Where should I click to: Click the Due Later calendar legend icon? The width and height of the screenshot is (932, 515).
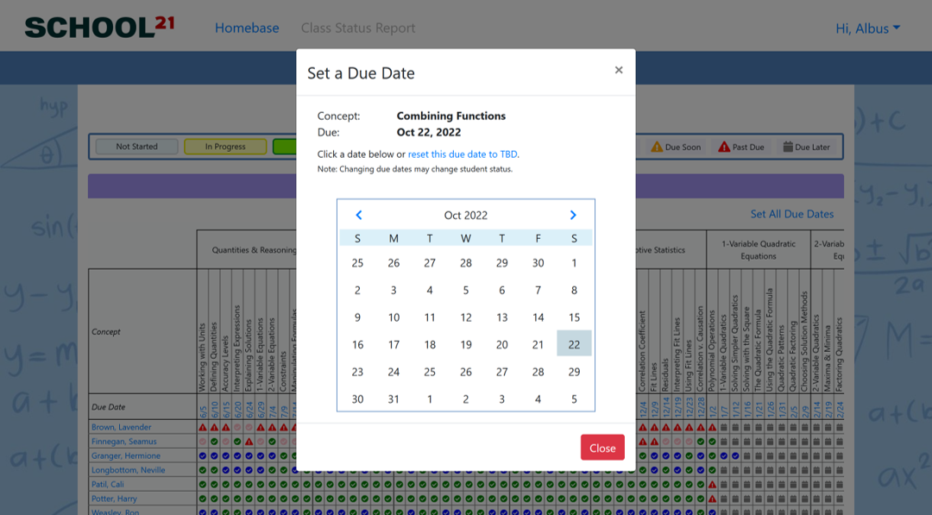(x=788, y=147)
